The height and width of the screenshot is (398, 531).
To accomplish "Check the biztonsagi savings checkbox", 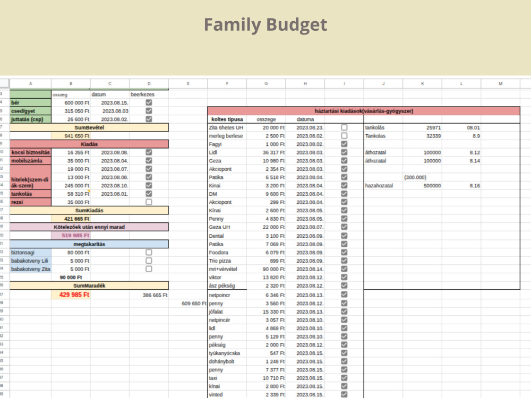I will (x=149, y=253).
